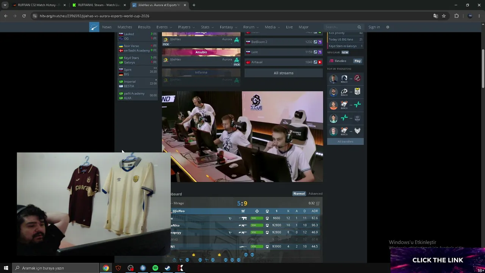Click the Play button next to Timeline
485x273 pixels.
357,61
